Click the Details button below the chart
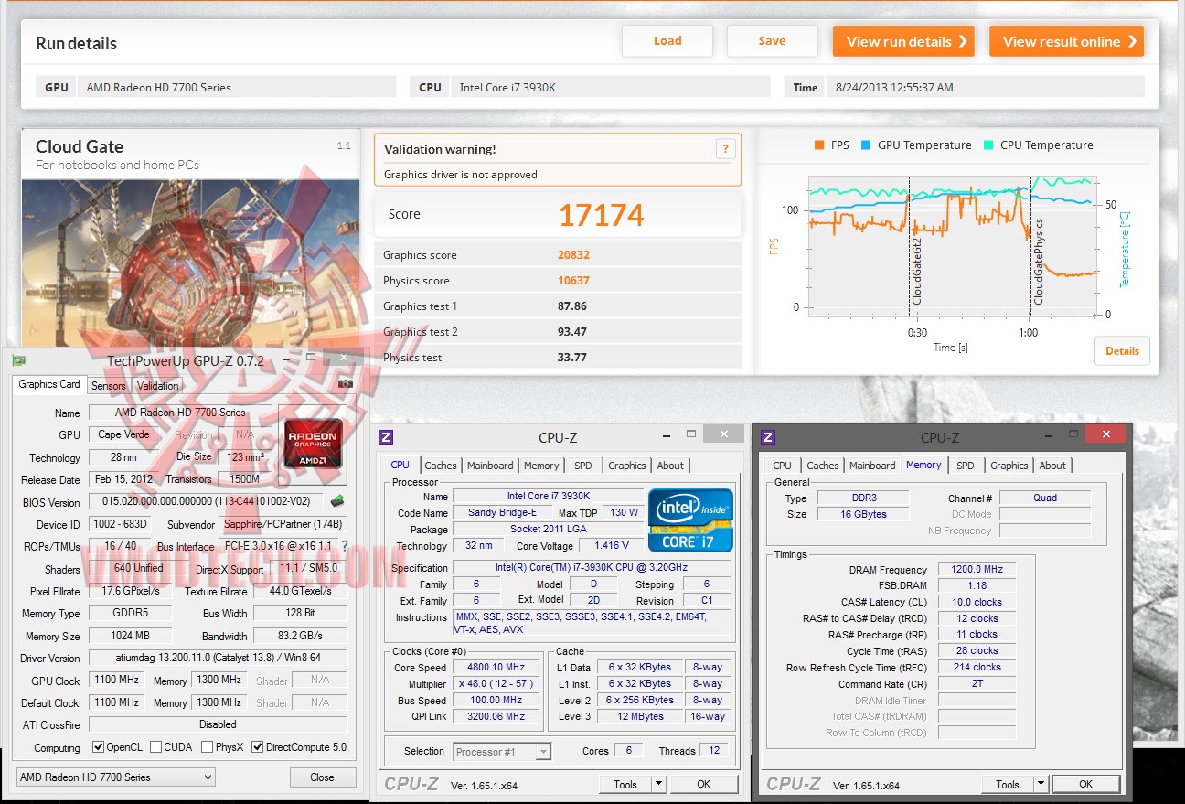 click(x=1122, y=351)
